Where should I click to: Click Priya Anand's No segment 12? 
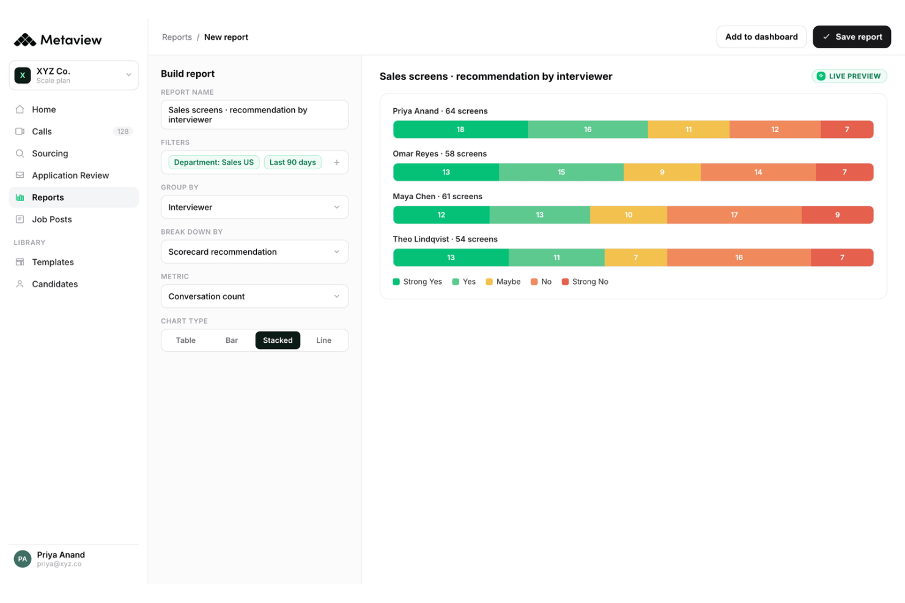(x=775, y=130)
